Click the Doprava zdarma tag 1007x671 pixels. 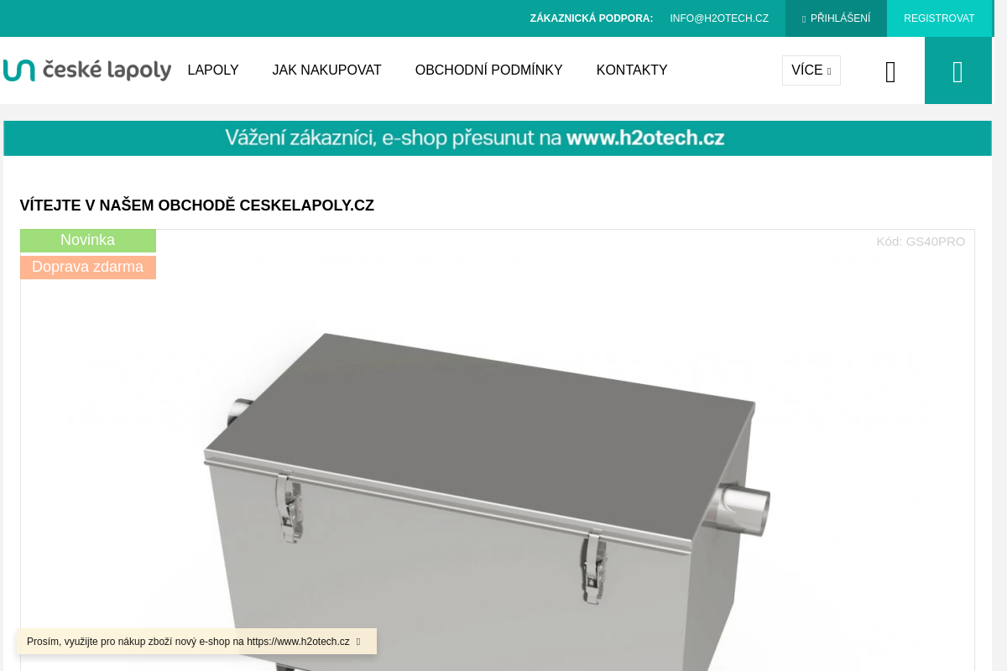tap(88, 268)
